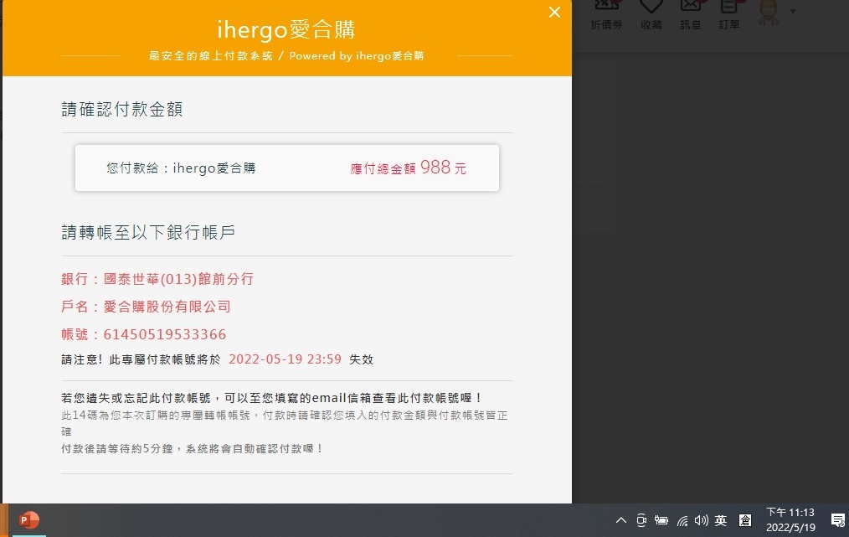
Task: Click the battery status tray icon
Action: (x=661, y=520)
